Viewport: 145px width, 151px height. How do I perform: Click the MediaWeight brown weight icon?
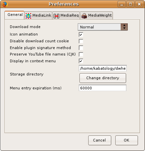(x=84, y=16)
